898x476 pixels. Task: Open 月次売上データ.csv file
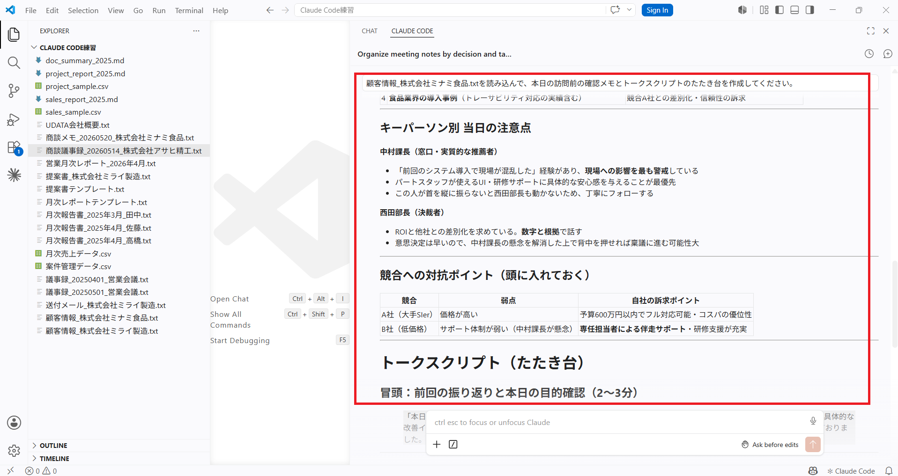78,254
